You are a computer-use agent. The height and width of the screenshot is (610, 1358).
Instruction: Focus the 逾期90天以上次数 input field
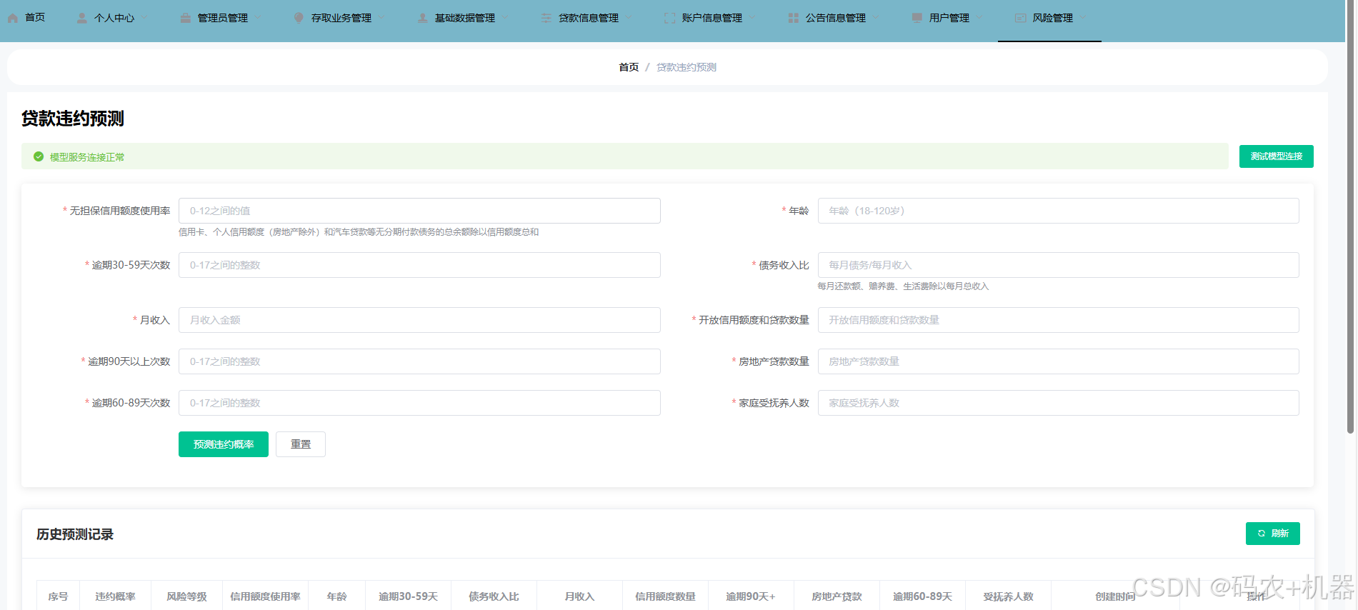tap(419, 361)
